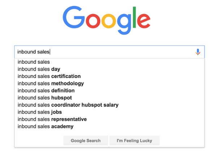Pick the 'inbound sales hubspot' suggestion

click(45, 98)
